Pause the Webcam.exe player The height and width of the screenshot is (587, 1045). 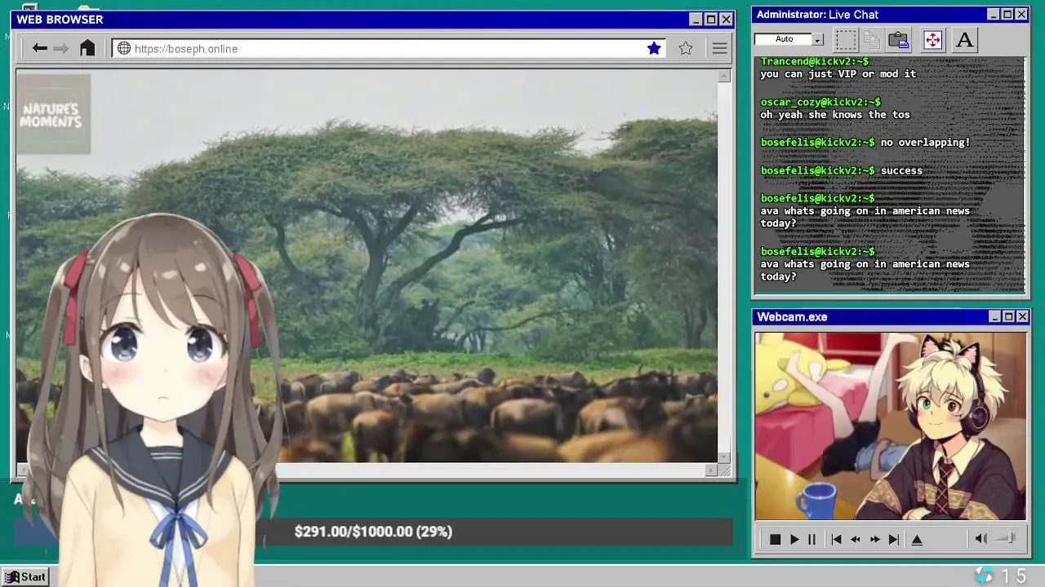click(x=812, y=540)
